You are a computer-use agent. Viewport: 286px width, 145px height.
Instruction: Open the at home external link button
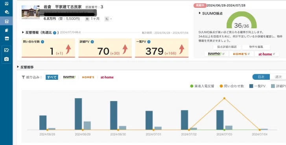pyautogui.click(x=267, y=54)
